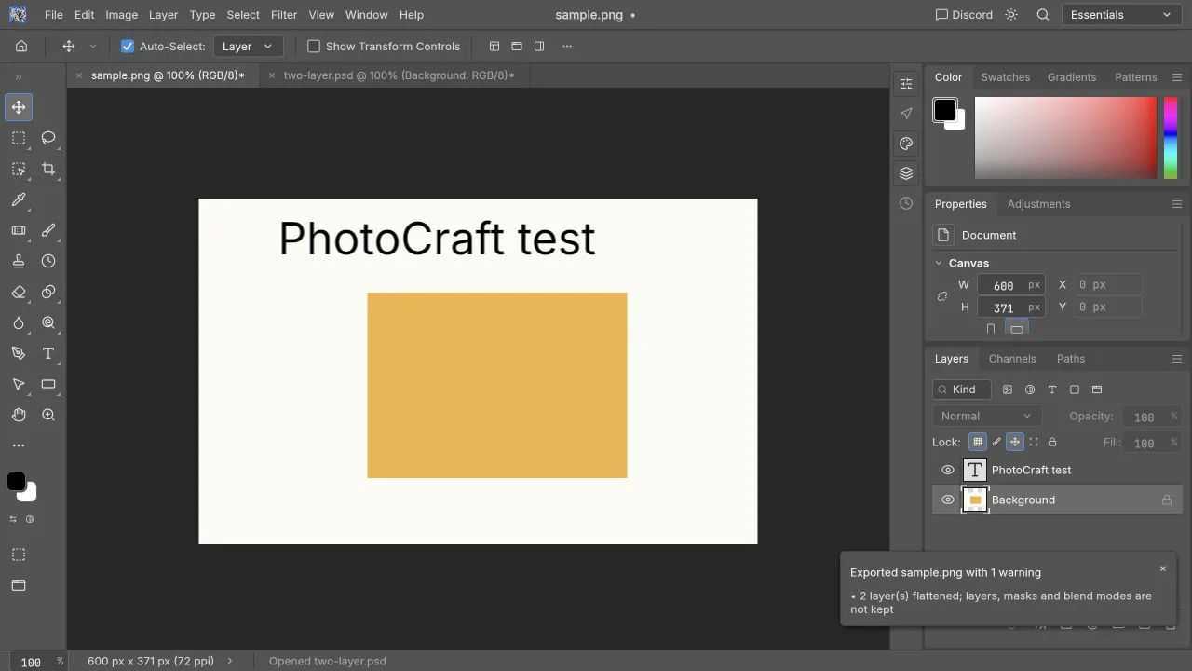The image size is (1192, 671).
Task: Uncheck the Auto-Select checkbox
Action: (x=128, y=46)
